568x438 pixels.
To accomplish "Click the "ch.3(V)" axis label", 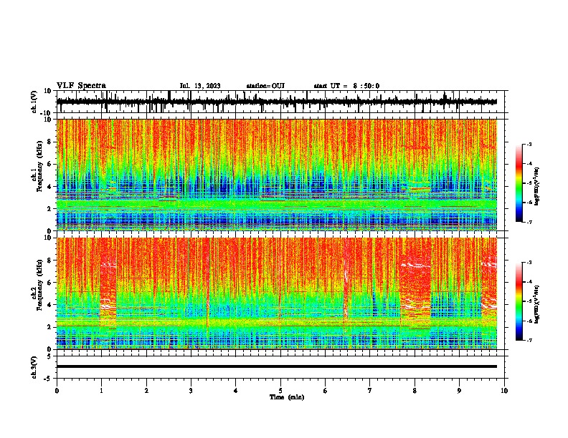I will tap(34, 367).
